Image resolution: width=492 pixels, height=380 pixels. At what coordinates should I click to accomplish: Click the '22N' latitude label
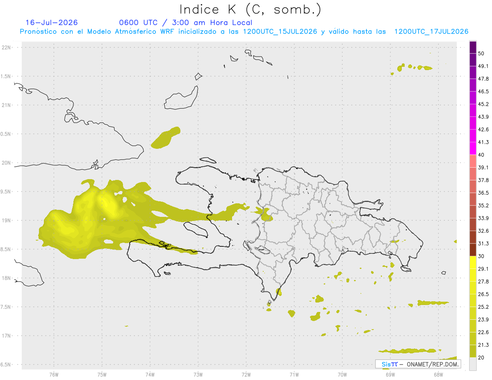[6, 47]
